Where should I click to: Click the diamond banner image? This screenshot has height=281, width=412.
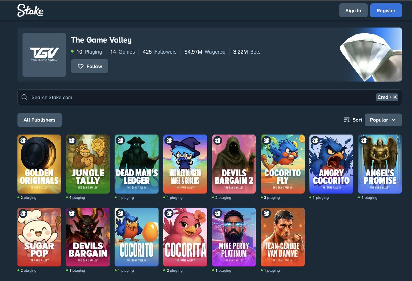(x=370, y=55)
